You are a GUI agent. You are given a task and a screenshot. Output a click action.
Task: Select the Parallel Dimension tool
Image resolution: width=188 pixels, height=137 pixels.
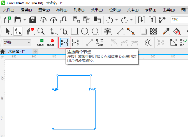coord(120,31)
